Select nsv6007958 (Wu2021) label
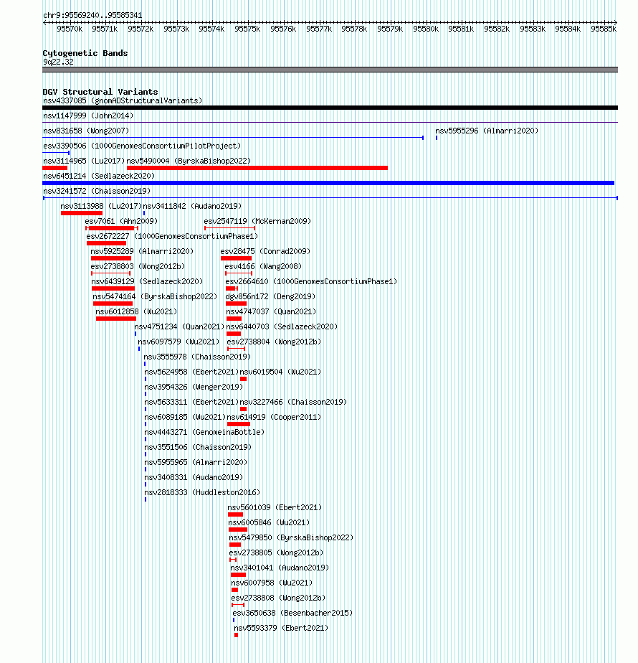 pos(272,583)
